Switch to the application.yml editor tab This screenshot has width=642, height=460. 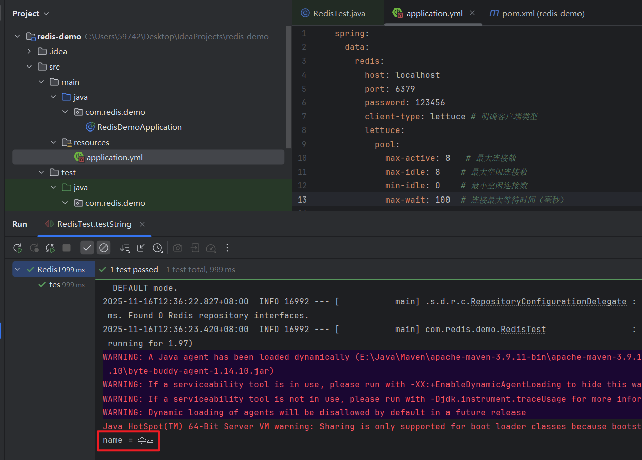433,14
